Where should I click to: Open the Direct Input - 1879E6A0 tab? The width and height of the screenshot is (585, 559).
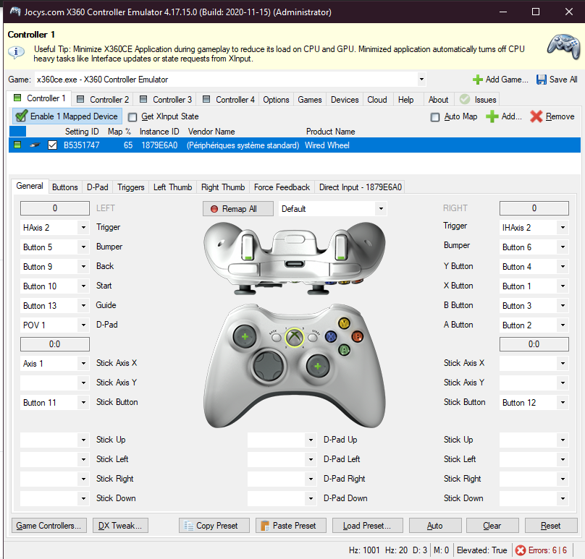point(361,187)
